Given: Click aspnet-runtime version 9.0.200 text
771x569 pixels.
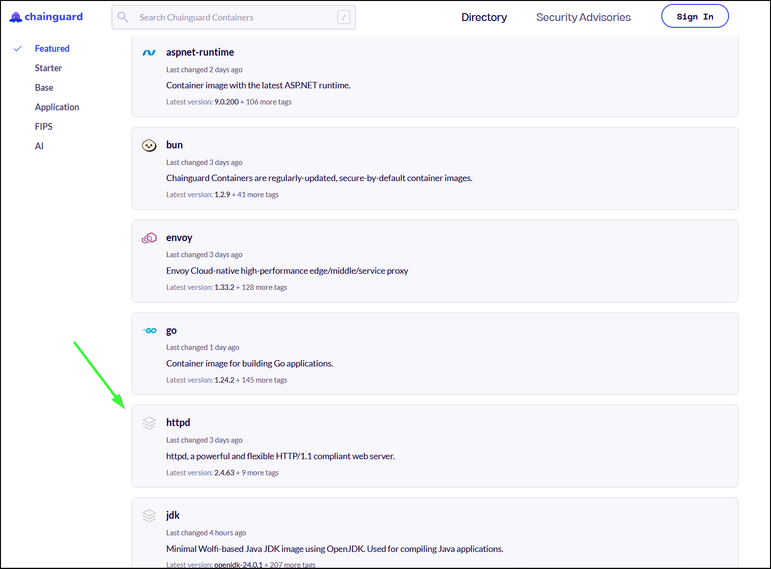Looking at the screenshot, I should tap(227, 102).
